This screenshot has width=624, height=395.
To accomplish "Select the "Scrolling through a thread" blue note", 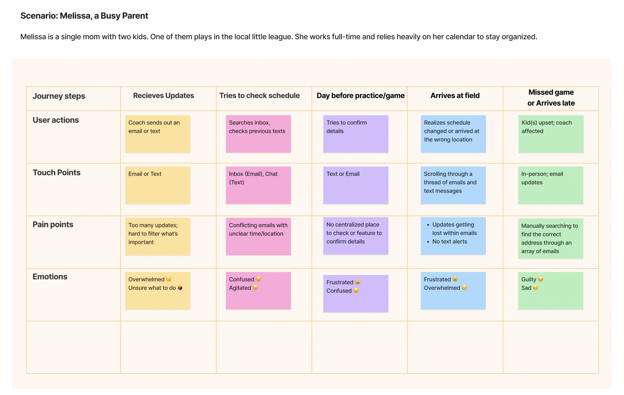I will 453,185.
